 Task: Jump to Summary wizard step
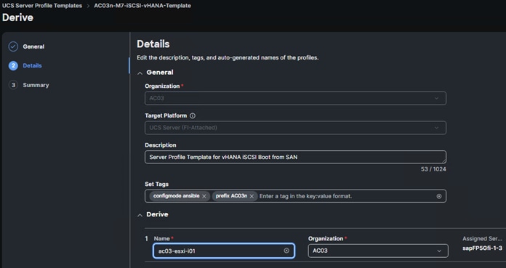pyautogui.click(x=36, y=85)
